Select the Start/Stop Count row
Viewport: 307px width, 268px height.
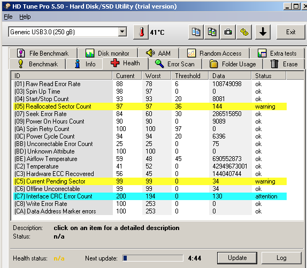pos(150,99)
